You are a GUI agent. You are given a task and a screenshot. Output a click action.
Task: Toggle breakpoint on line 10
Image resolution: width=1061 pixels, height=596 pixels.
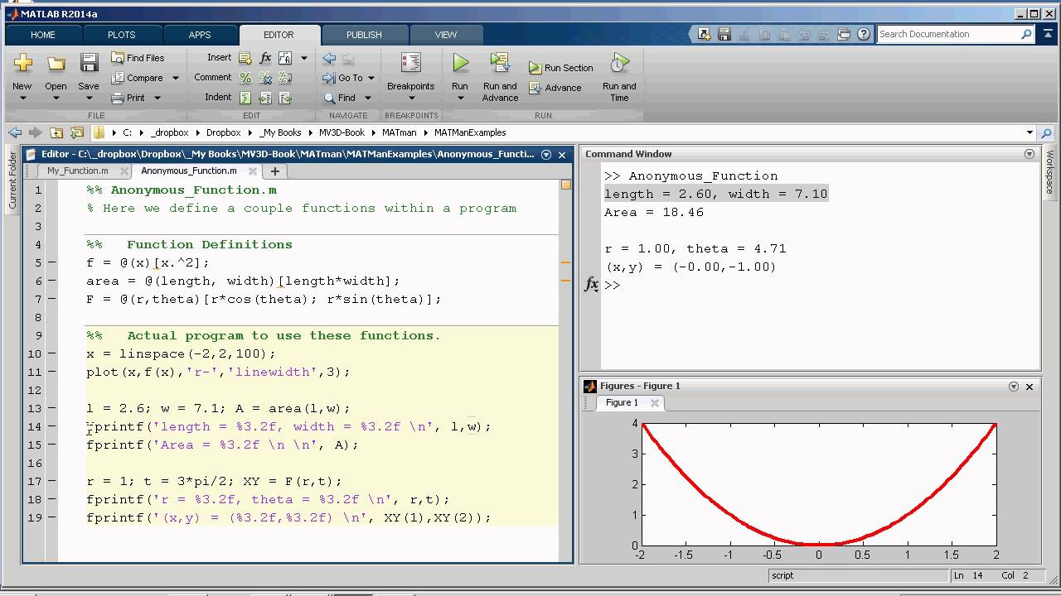click(x=51, y=353)
